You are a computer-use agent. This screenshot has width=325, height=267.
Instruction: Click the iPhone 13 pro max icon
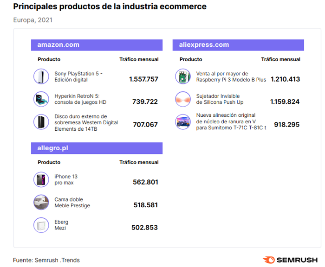pos(41,179)
